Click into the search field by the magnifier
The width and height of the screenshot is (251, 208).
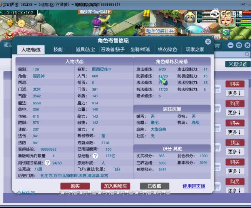pos(229,54)
